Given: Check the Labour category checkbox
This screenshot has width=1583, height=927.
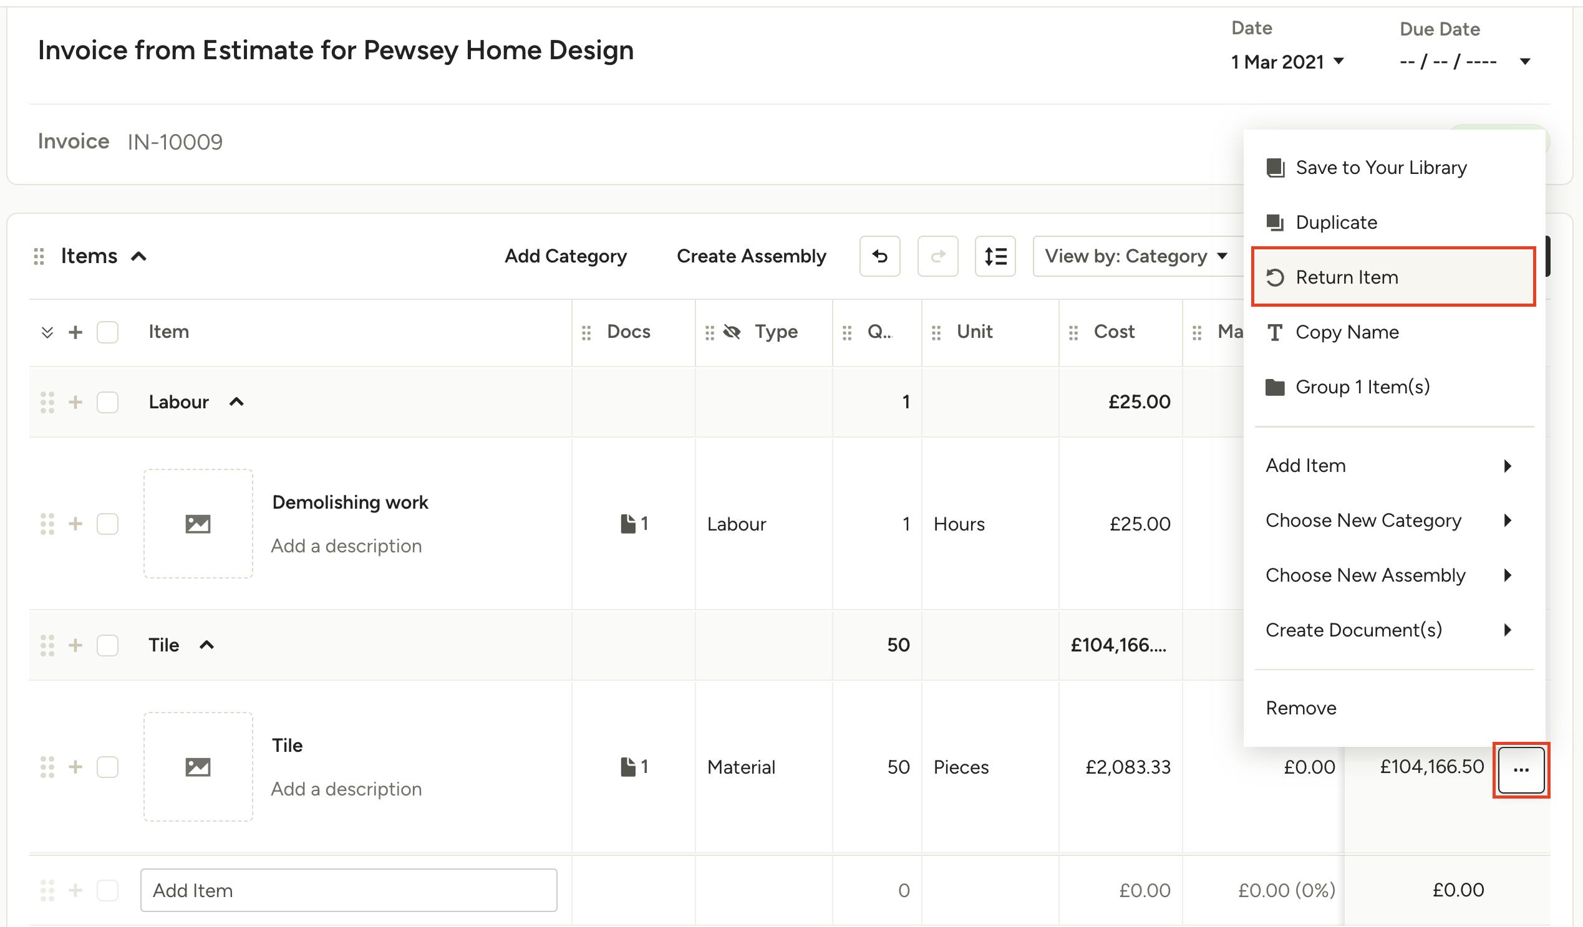Looking at the screenshot, I should [107, 402].
